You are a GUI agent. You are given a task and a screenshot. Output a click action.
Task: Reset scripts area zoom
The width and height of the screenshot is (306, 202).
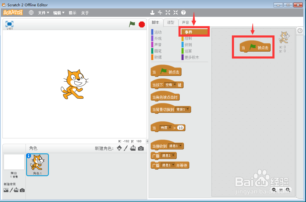pyautogui.click(x=281, y=189)
